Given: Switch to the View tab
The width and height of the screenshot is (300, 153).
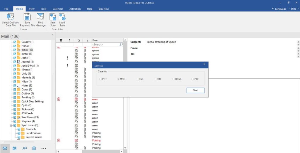Looking at the screenshot, I should point(32,9).
